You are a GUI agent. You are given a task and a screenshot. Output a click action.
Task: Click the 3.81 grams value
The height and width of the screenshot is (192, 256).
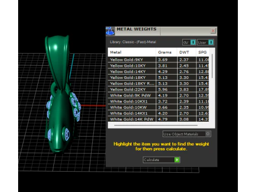163,66
